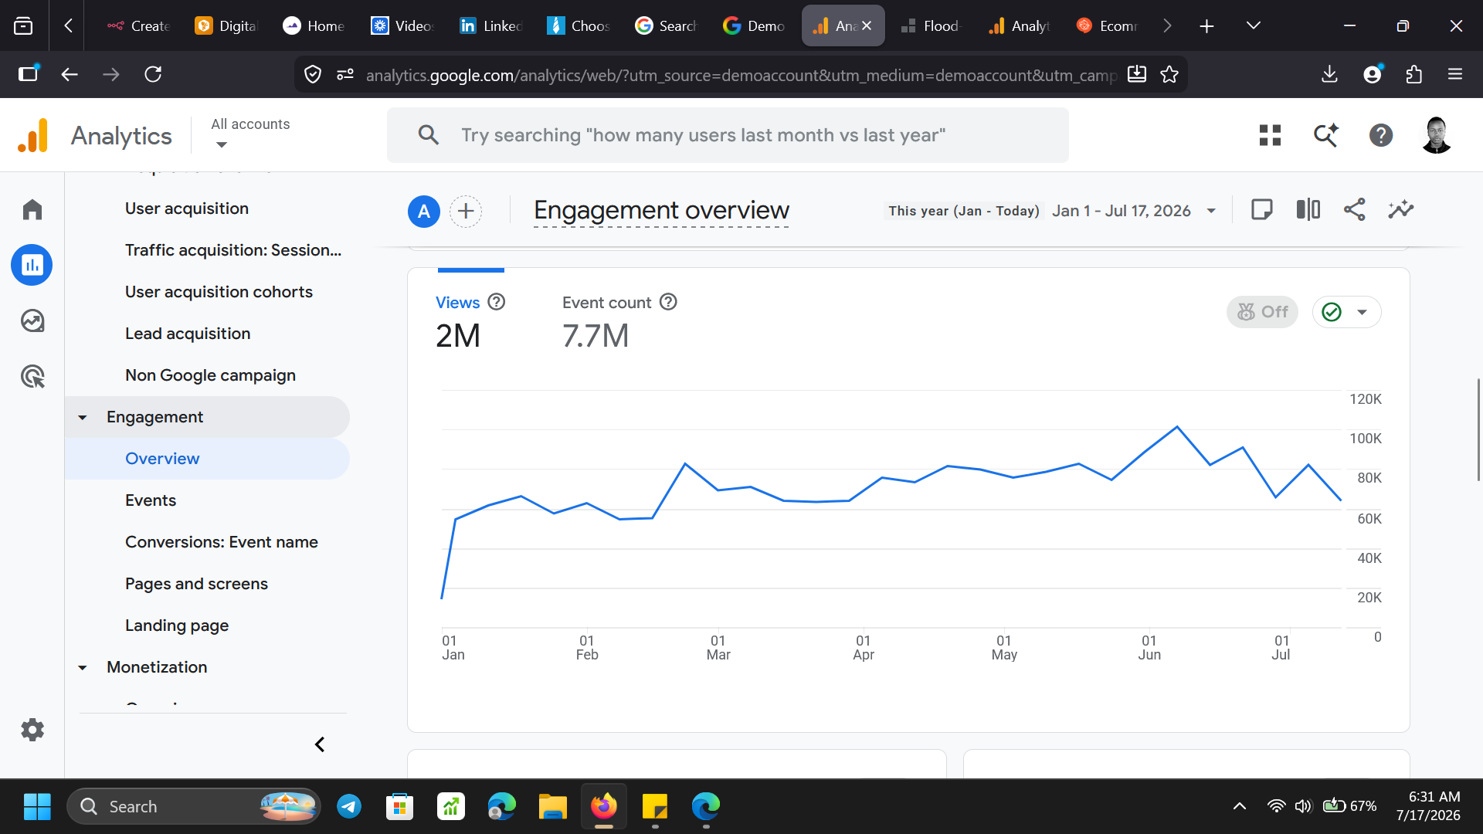Open the Insights sparkline icon

(1400, 209)
